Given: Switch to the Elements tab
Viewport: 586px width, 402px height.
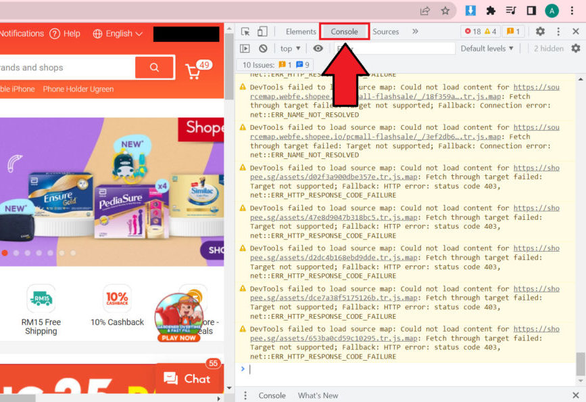Looking at the screenshot, I should (x=301, y=32).
